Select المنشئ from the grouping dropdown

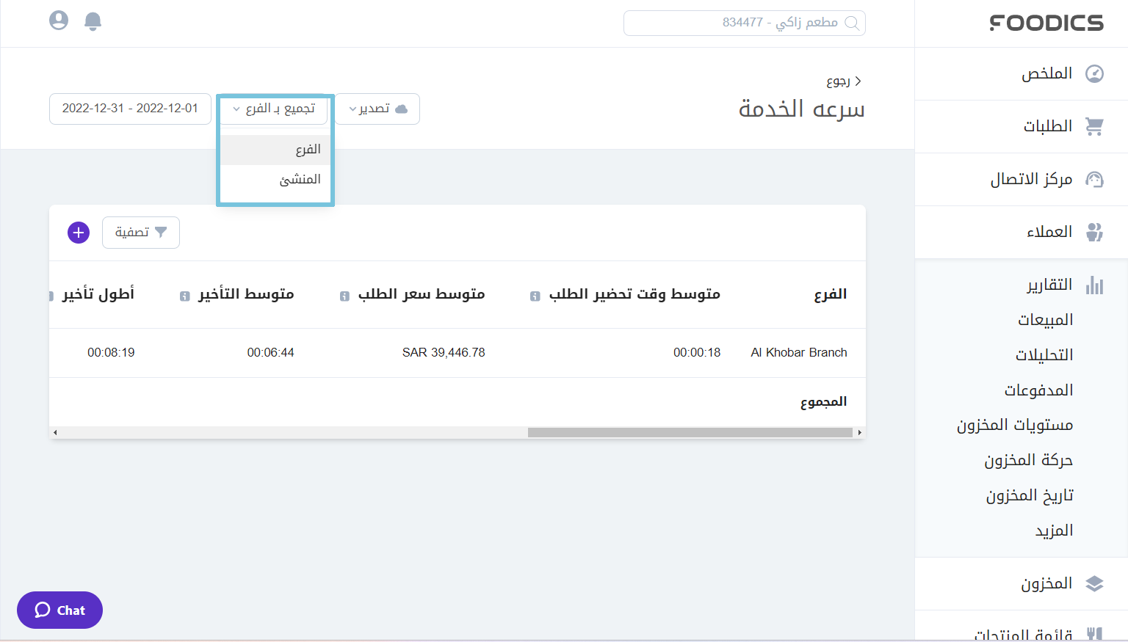pyautogui.click(x=301, y=179)
